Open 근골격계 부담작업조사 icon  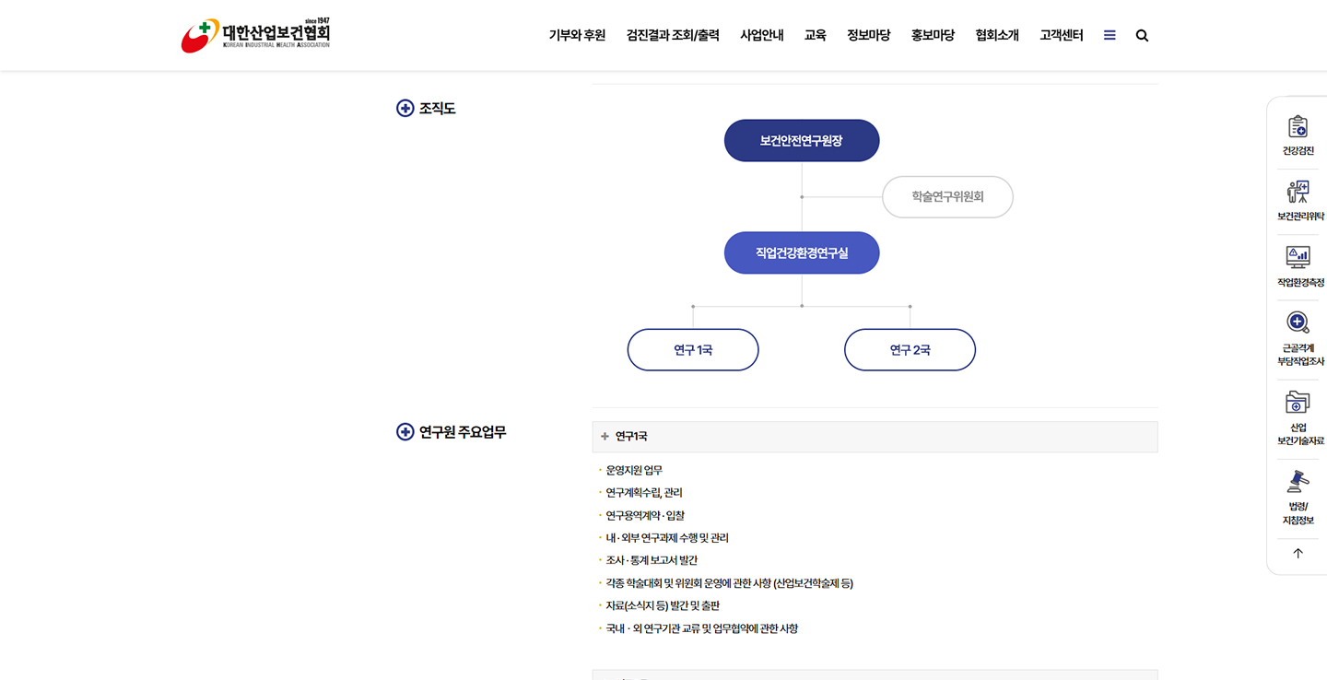pos(1298,323)
